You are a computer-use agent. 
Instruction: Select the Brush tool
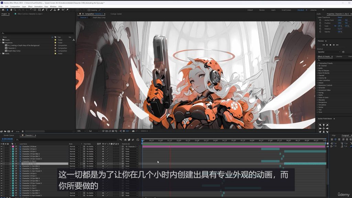pos(51,10)
